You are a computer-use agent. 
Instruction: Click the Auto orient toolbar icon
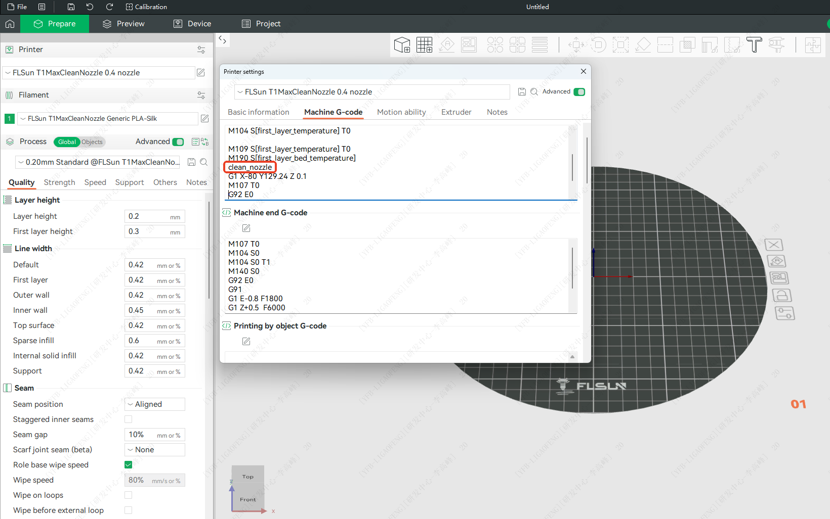coord(446,45)
